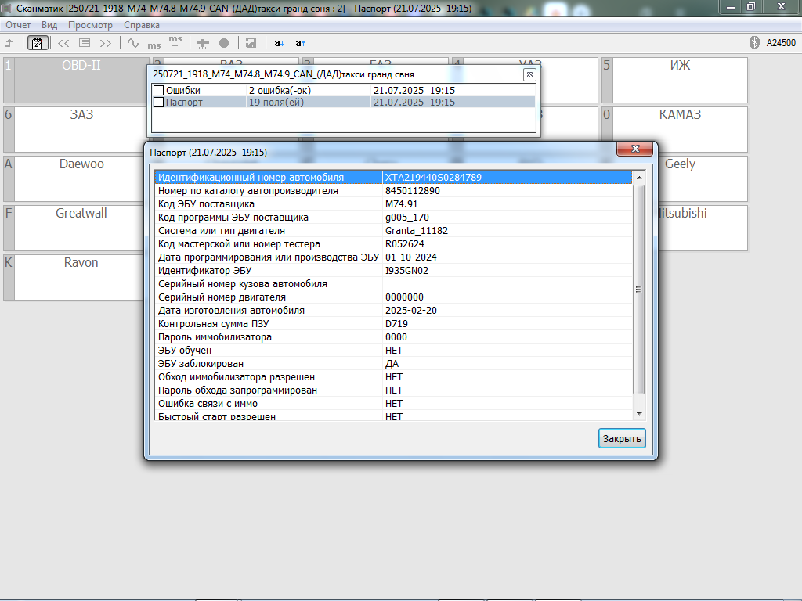The width and height of the screenshot is (802, 601).
Task: Select the Серийный номер двигателя row
Action: [x=393, y=297]
